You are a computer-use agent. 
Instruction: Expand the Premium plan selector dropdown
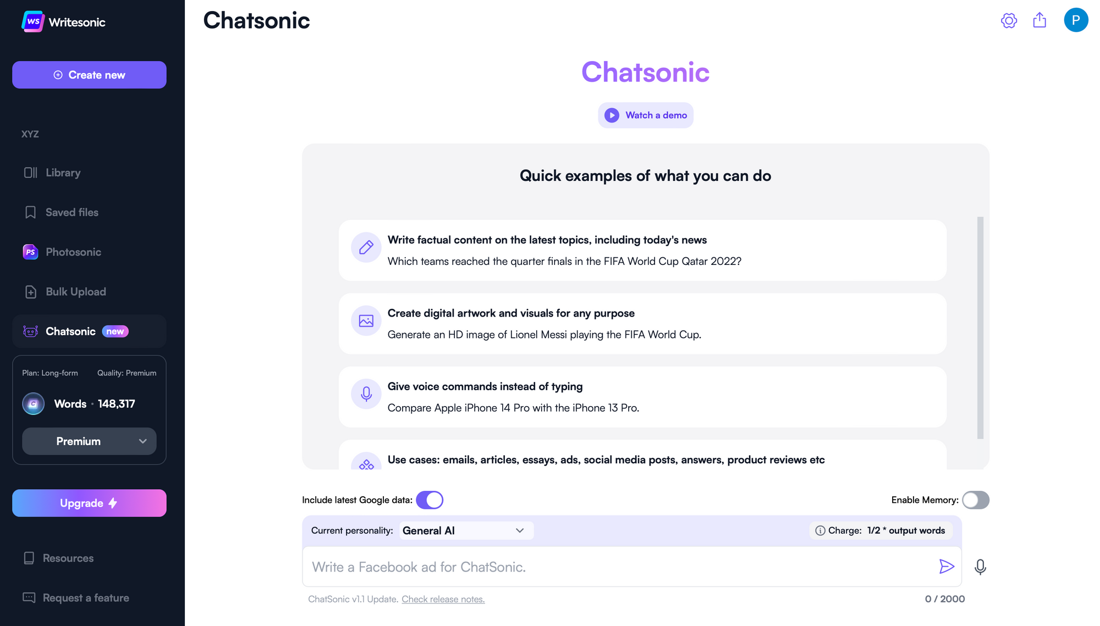(89, 441)
